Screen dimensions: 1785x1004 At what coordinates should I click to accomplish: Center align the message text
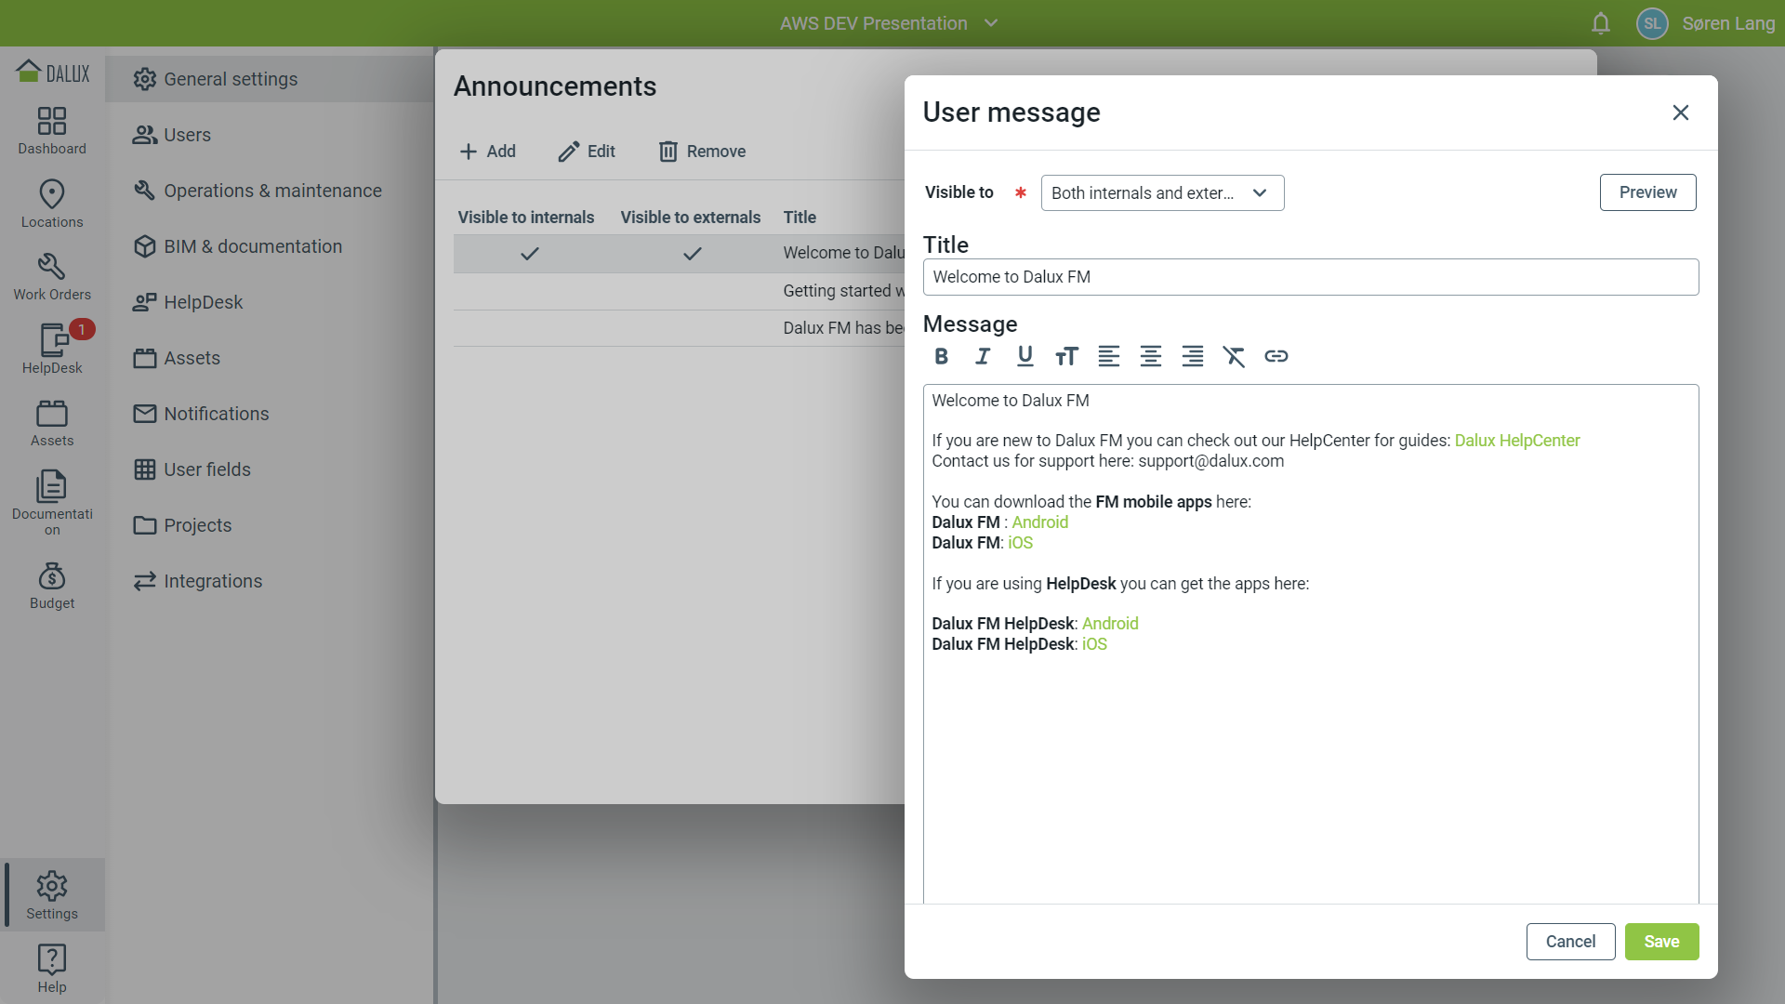[x=1150, y=356]
